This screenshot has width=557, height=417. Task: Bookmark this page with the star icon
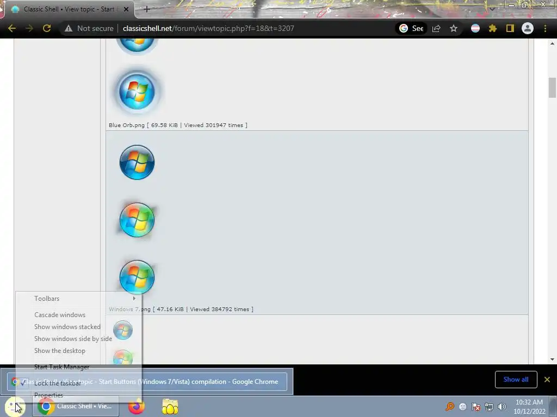pos(454,28)
